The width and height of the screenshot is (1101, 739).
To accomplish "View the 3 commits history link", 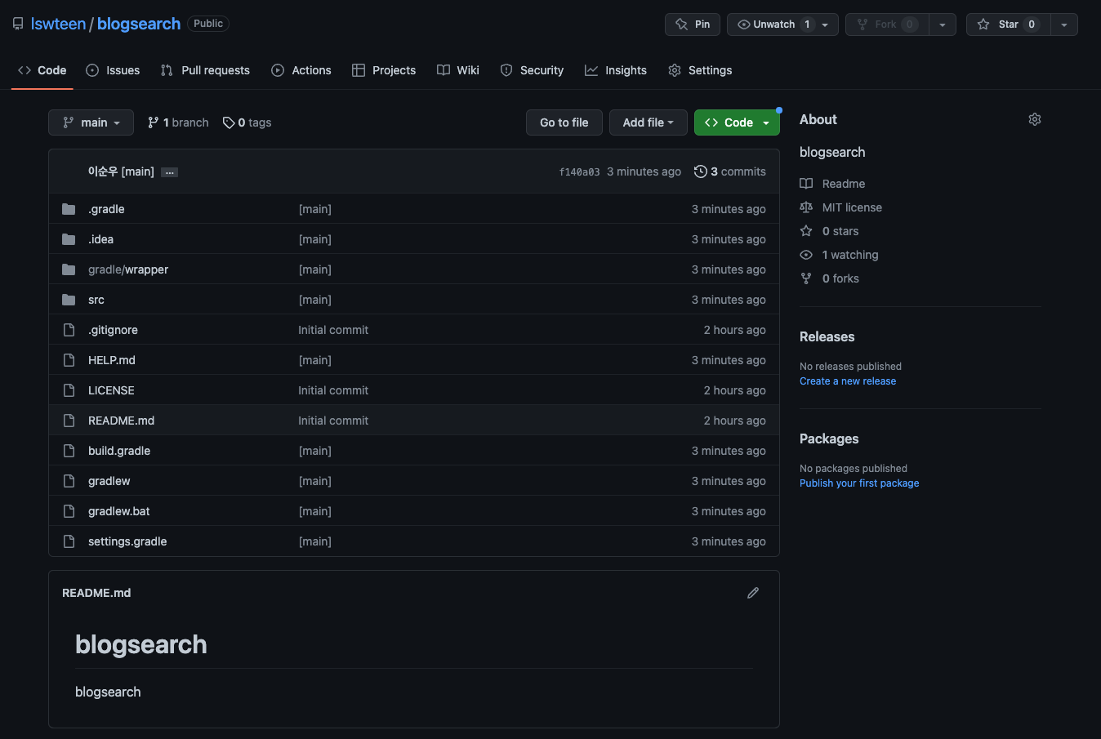I will tap(730, 171).
